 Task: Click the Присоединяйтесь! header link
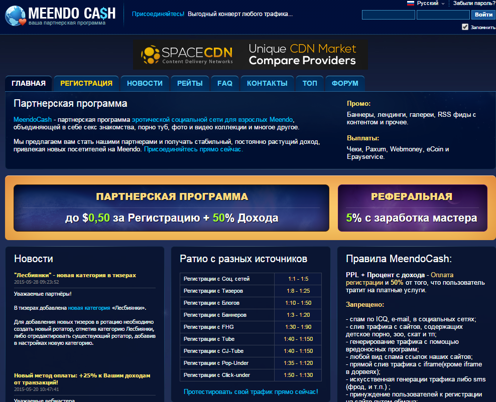pyautogui.click(x=158, y=14)
